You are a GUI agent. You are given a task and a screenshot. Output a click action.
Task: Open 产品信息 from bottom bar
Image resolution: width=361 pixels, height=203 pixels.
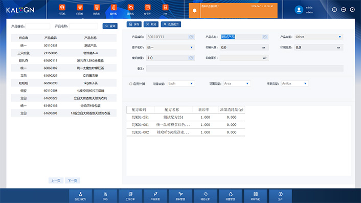[155, 196]
